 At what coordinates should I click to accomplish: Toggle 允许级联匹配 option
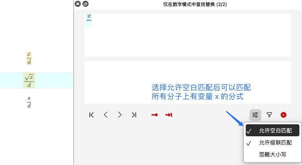(272, 143)
